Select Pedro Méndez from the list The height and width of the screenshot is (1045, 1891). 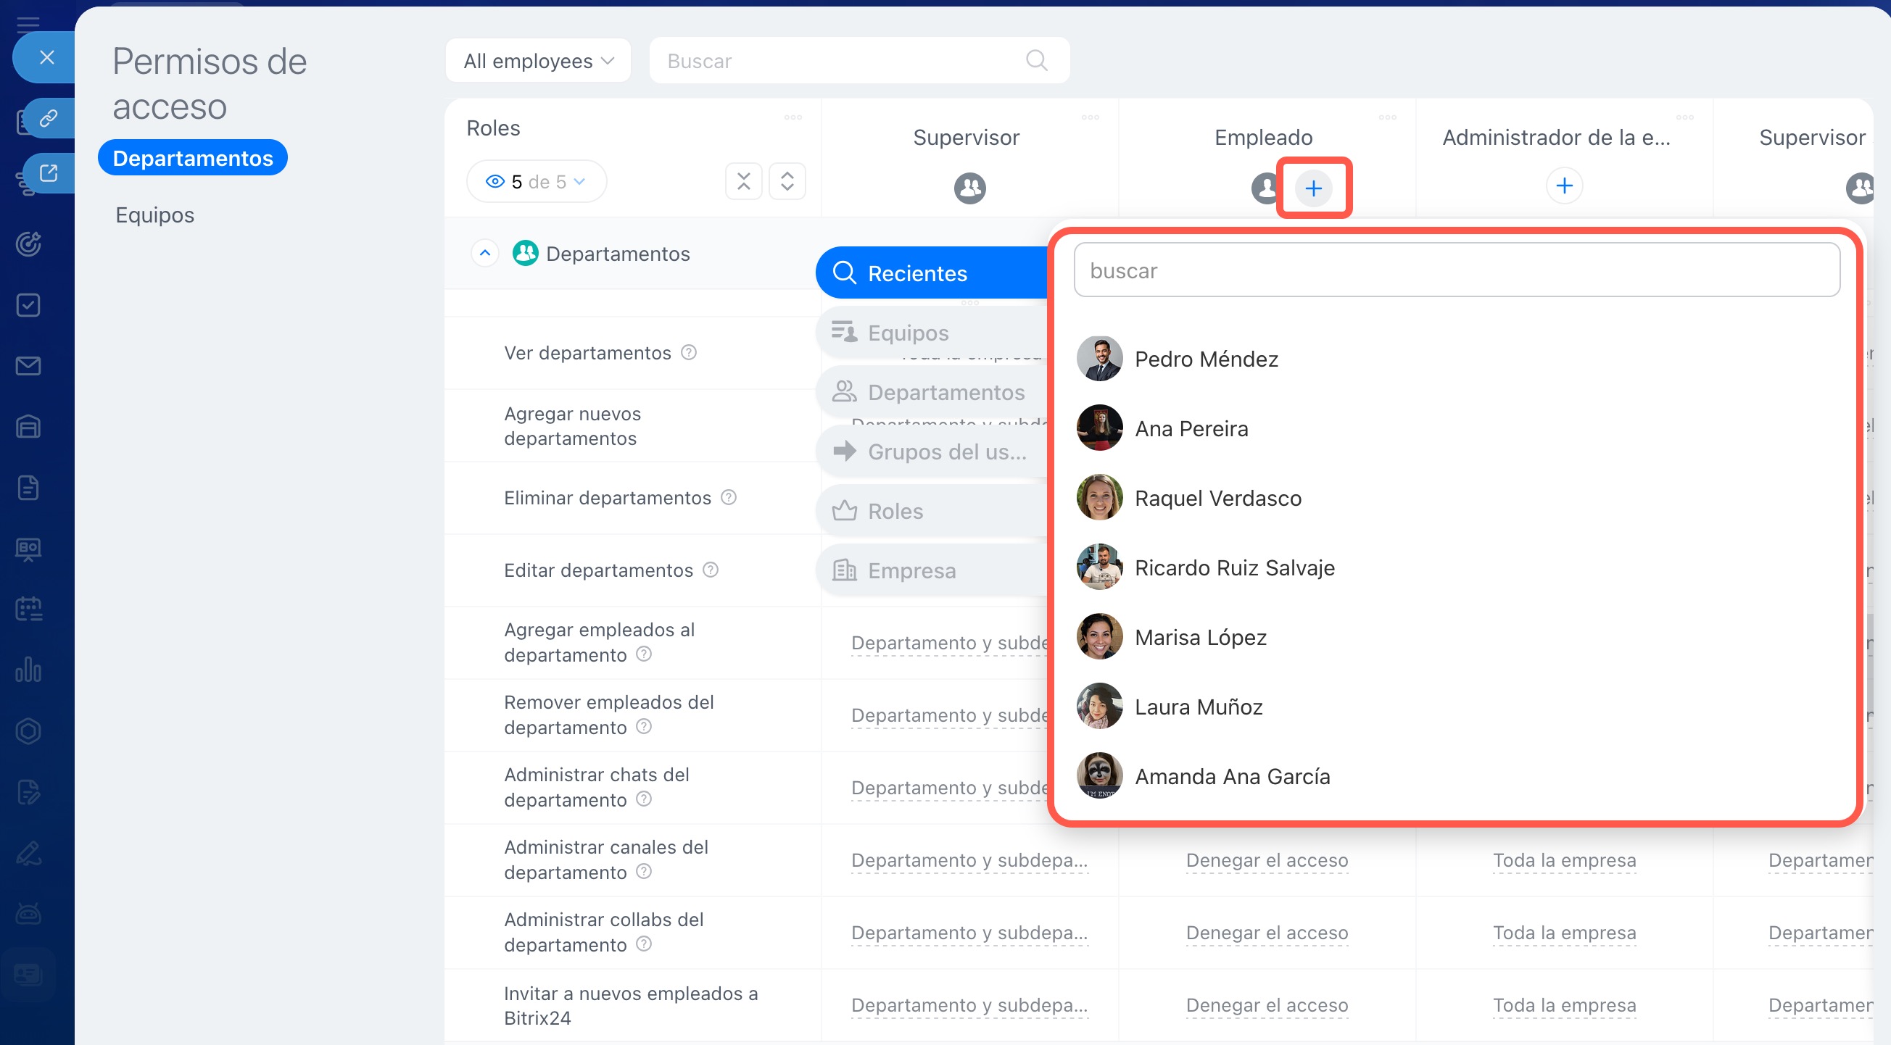[1206, 359]
